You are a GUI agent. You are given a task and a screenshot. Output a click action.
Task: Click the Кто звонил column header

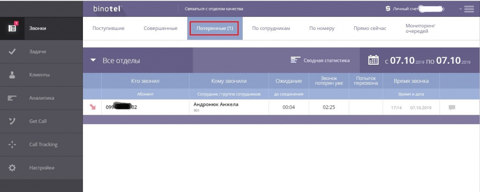coord(145,81)
